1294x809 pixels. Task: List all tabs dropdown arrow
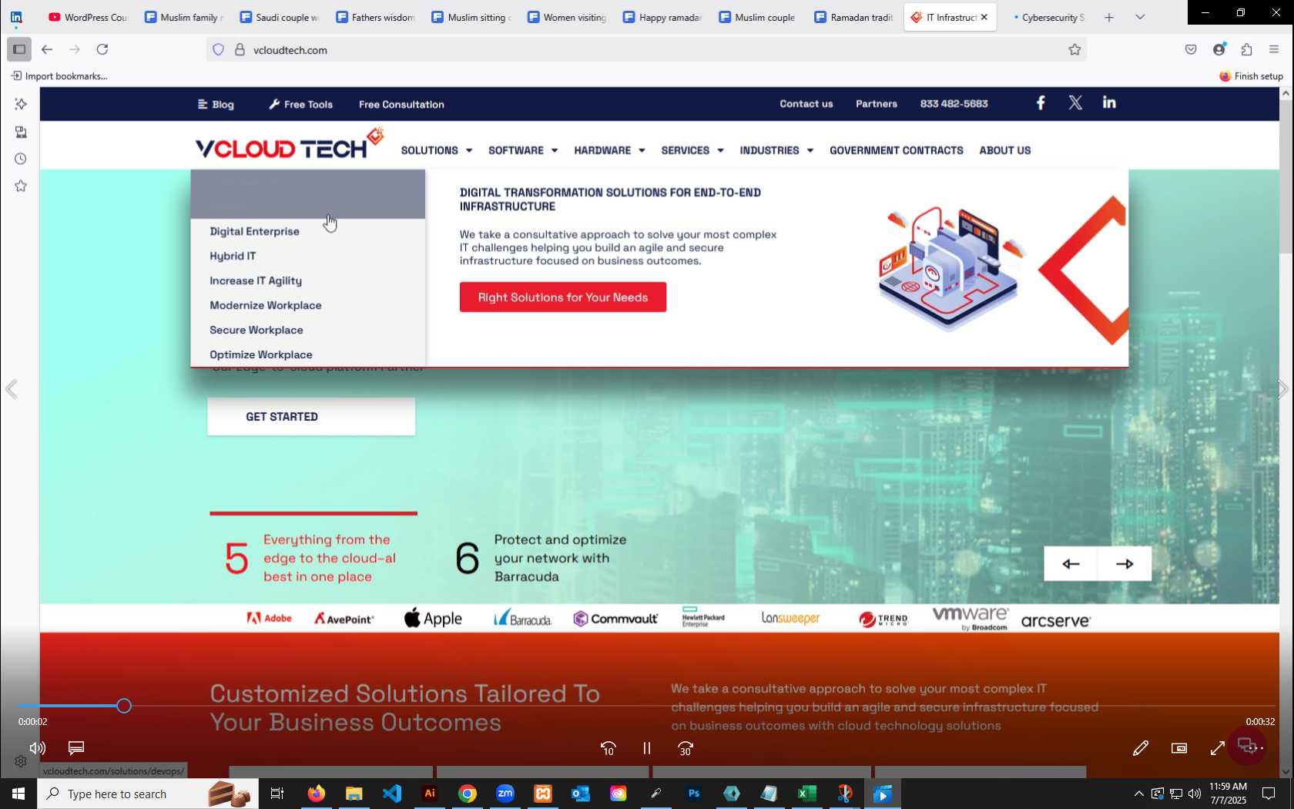pos(1140,17)
